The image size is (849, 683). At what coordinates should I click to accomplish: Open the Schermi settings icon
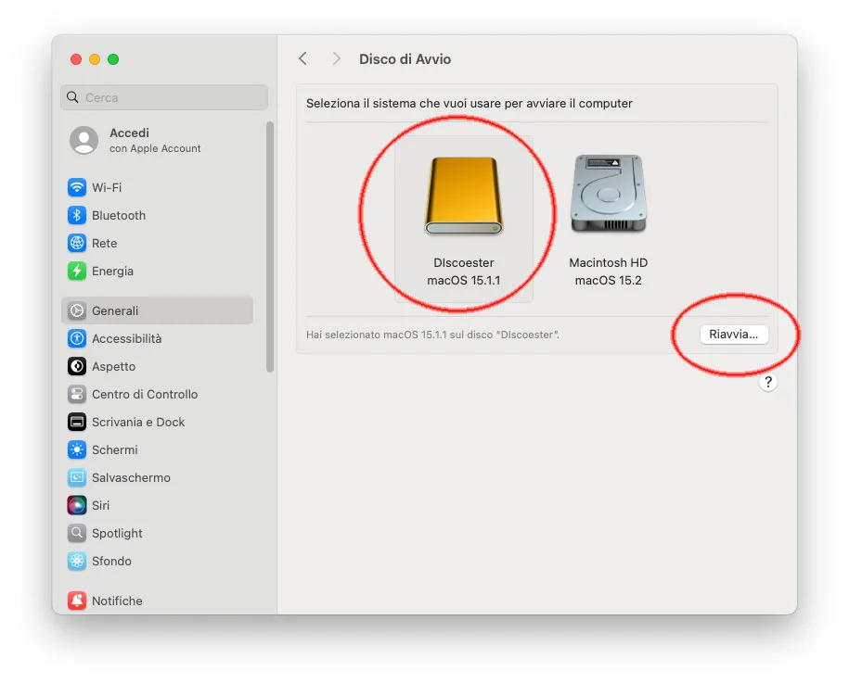point(76,449)
